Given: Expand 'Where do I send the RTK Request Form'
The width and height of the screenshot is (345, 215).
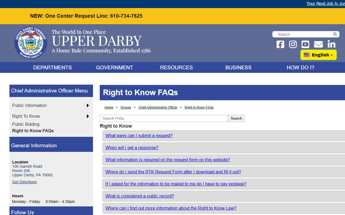Looking at the screenshot, I should pyautogui.click(x=173, y=172).
